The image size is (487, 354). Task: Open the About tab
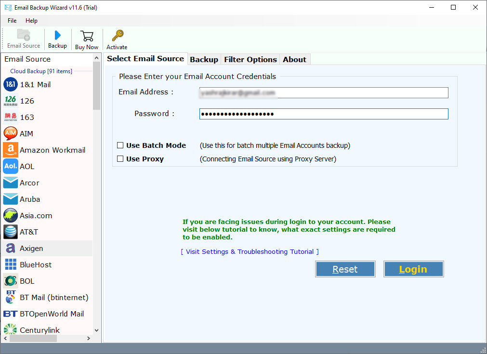(294, 59)
